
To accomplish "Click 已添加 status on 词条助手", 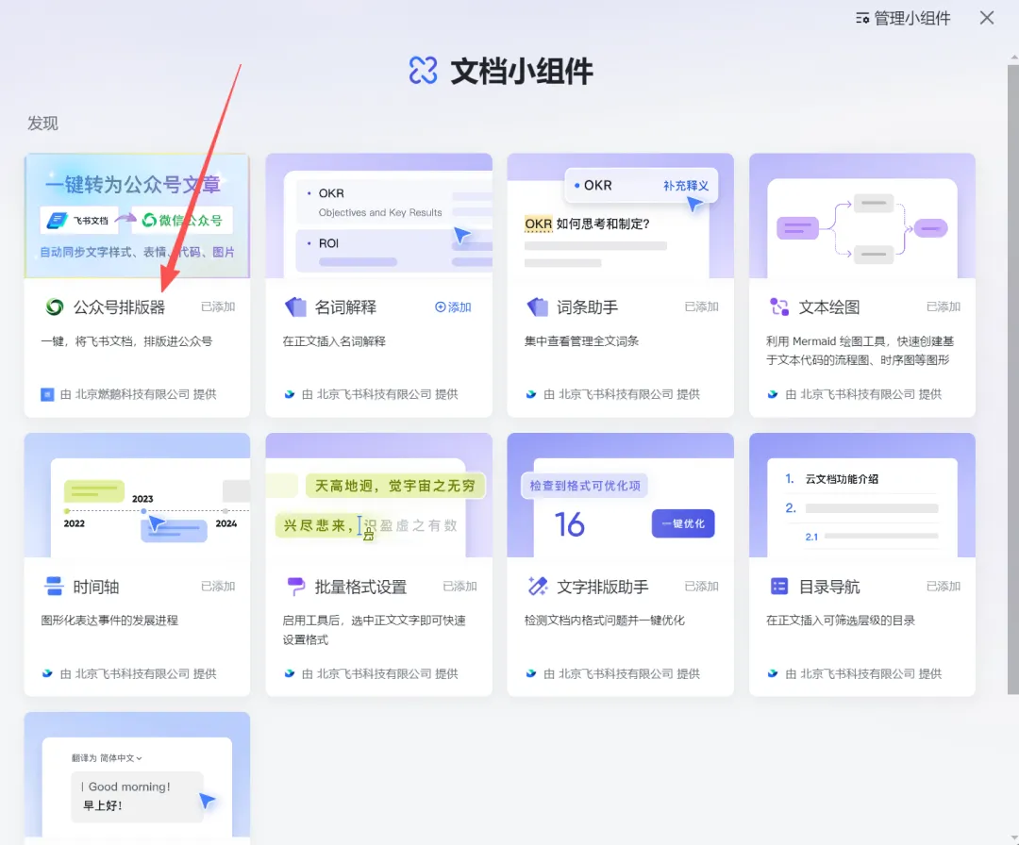I will pyautogui.click(x=701, y=307).
